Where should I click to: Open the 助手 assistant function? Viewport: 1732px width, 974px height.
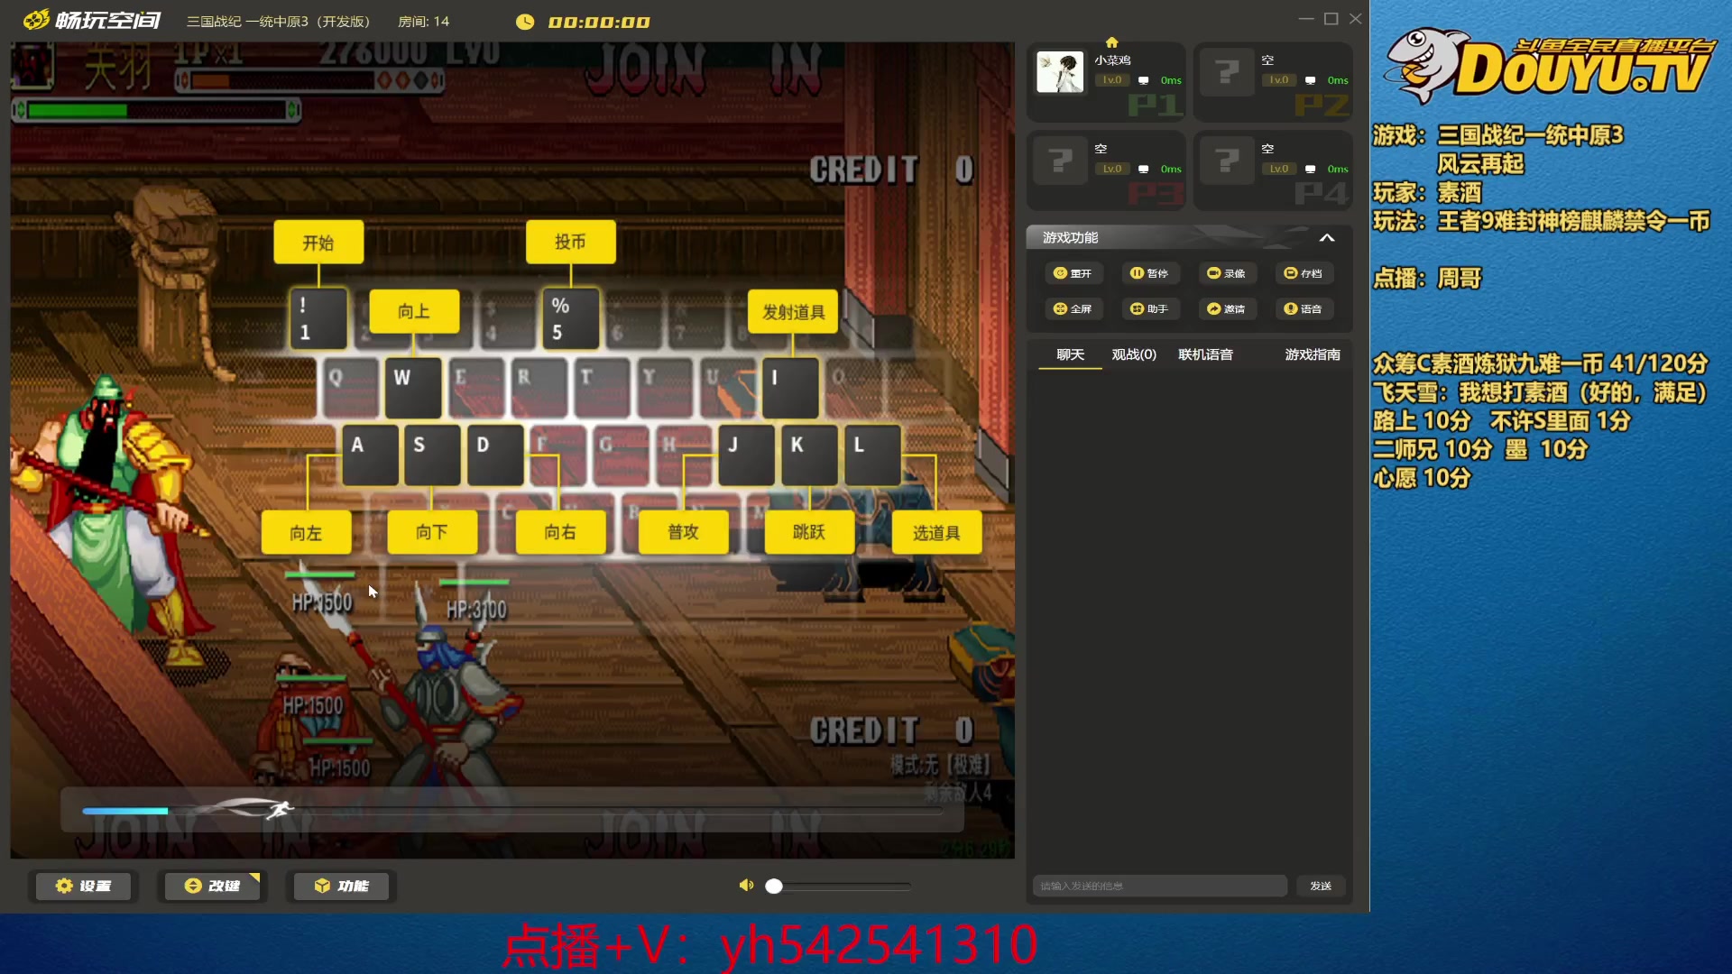(1150, 308)
